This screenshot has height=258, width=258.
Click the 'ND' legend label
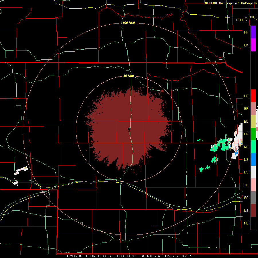246,223
